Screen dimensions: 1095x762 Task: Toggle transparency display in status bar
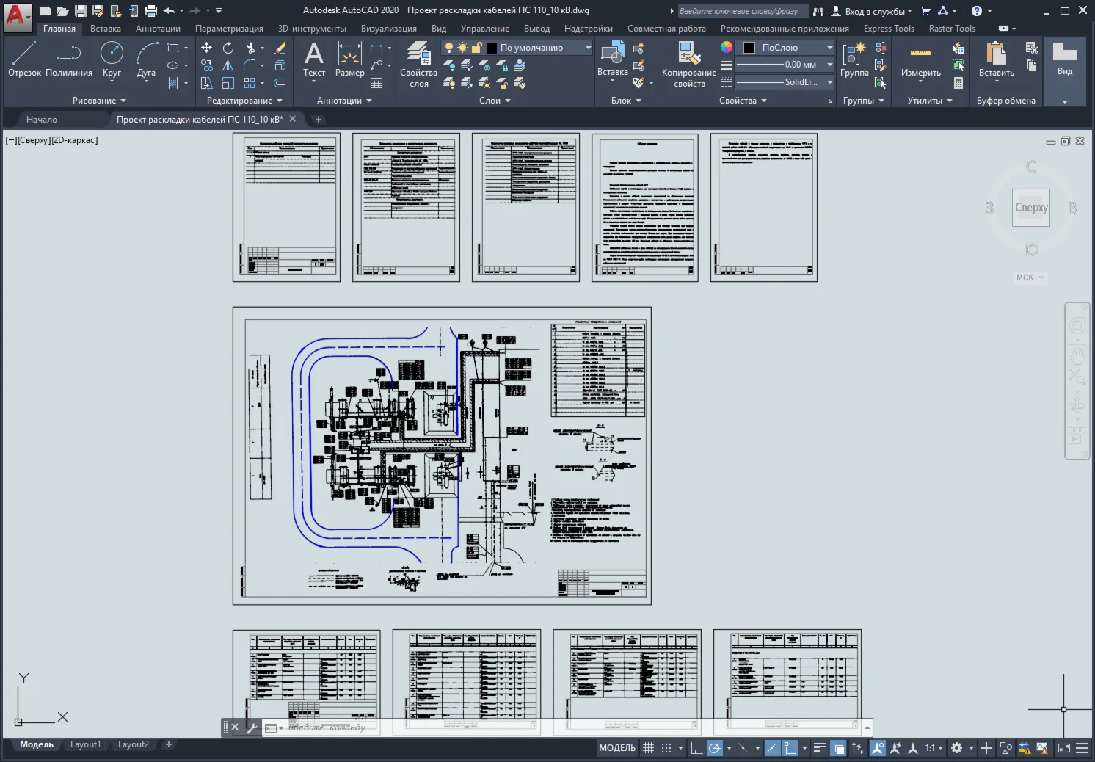pyautogui.click(x=838, y=748)
